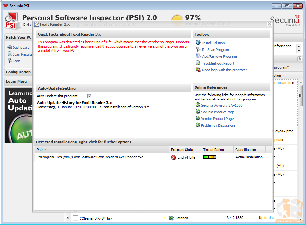The width and height of the screenshot is (306, 225).
Task: Click the Learn more Auto Updating banner
Action: 19,115
